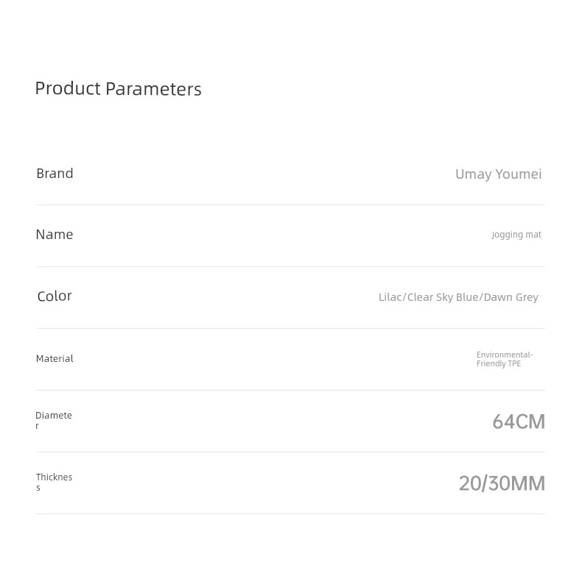Select the Brand label
The width and height of the screenshot is (582, 576).
55,174
